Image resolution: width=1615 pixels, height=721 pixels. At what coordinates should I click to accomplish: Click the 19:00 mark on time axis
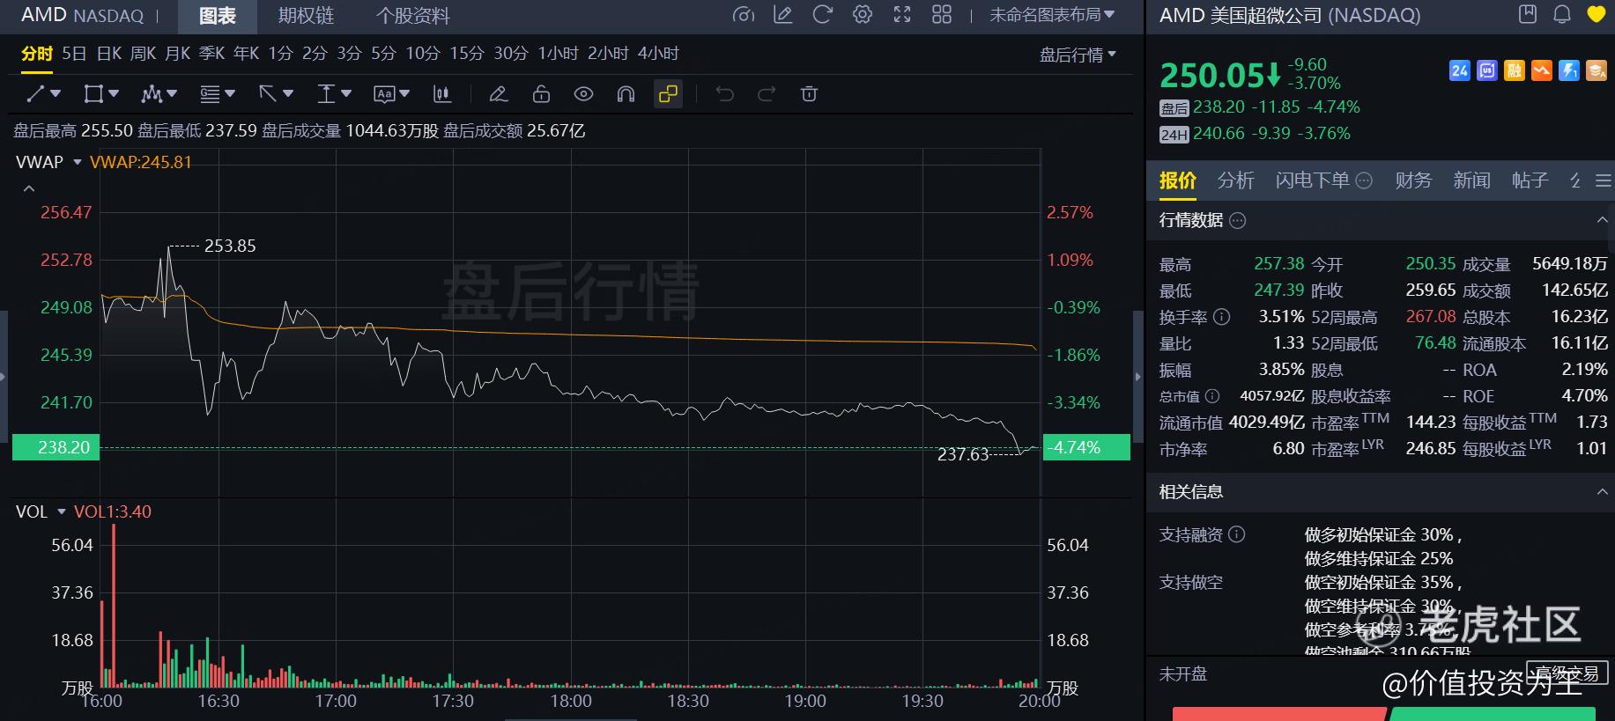(x=805, y=701)
